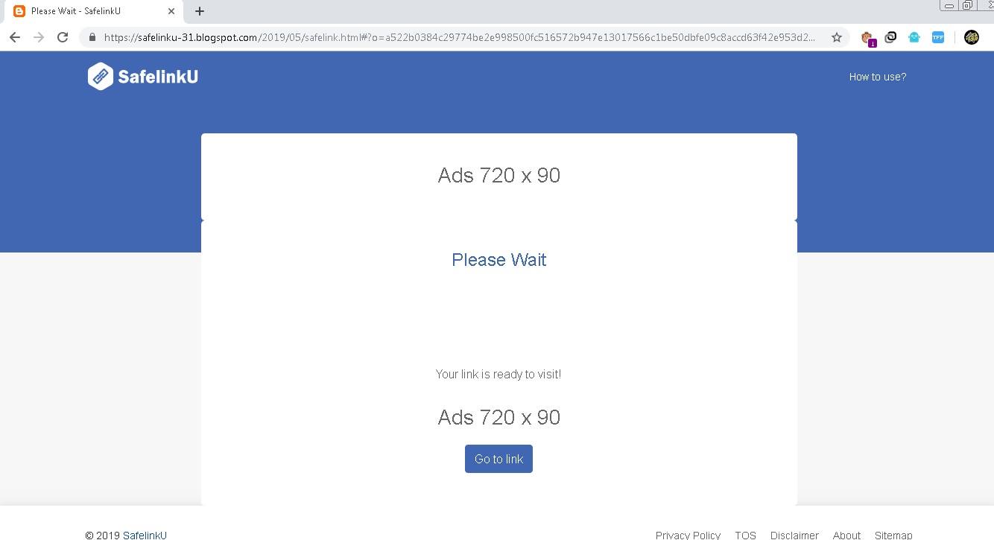The width and height of the screenshot is (994, 540).
Task: Open the Sitemap footer link
Action: [893, 535]
